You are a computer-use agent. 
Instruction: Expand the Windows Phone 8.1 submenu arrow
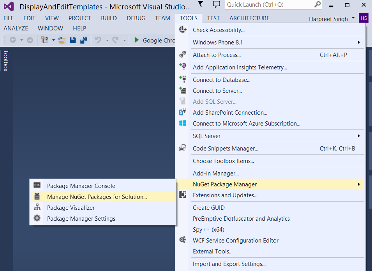[359, 42]
